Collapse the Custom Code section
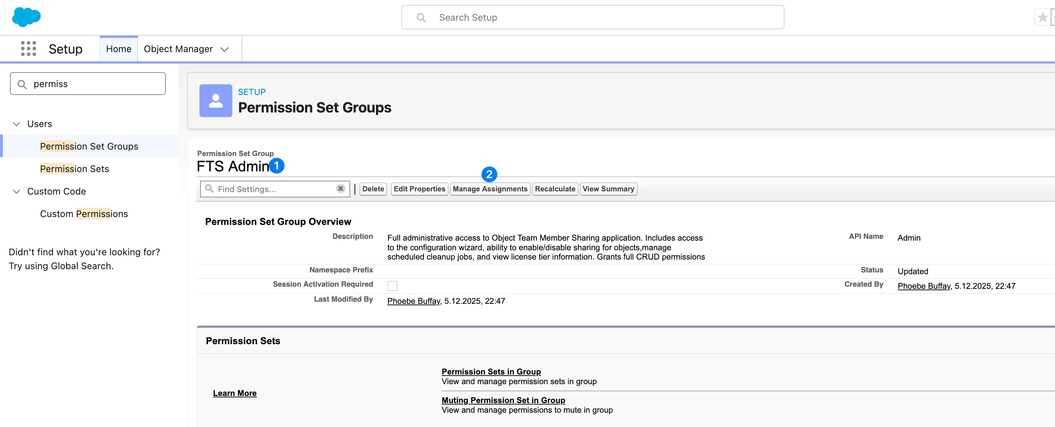The width and height of the screenshot is (1055, 427). click(x=16, y=191)
